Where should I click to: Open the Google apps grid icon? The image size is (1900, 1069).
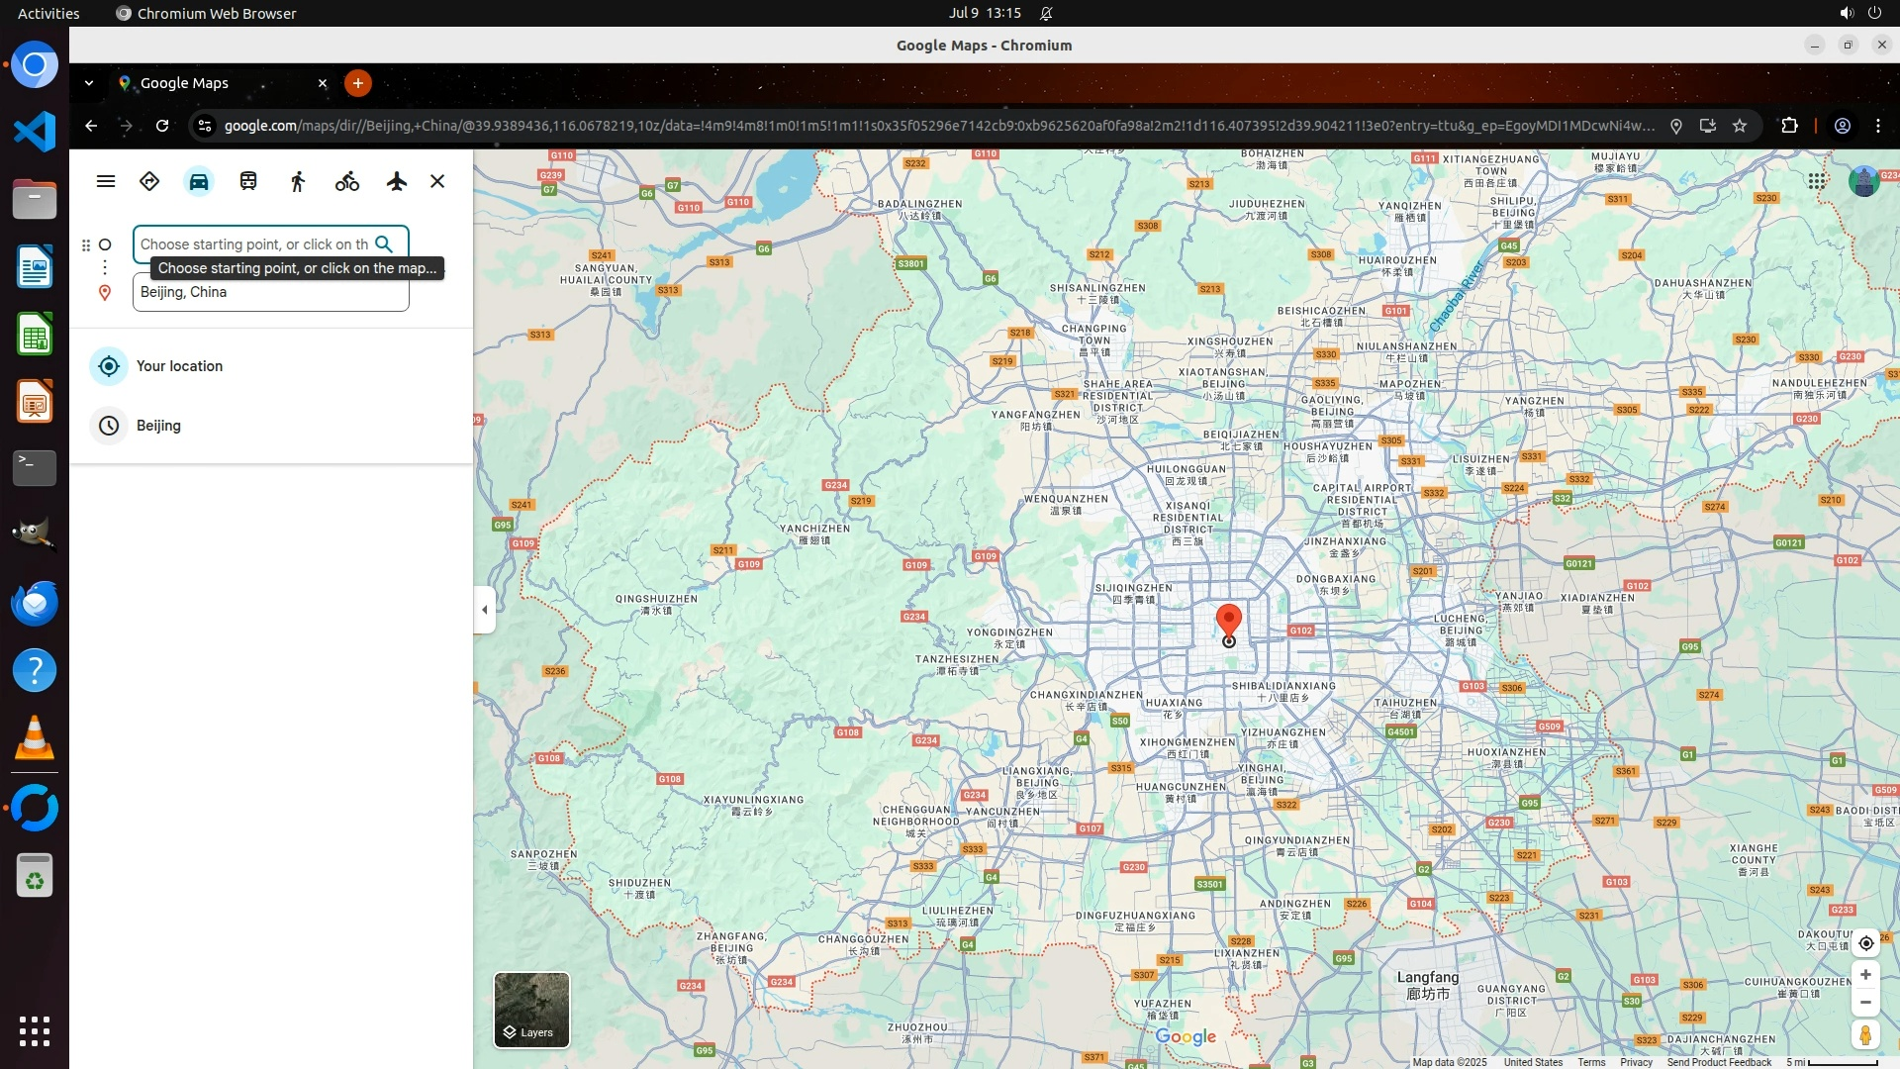pos(1817,181)
